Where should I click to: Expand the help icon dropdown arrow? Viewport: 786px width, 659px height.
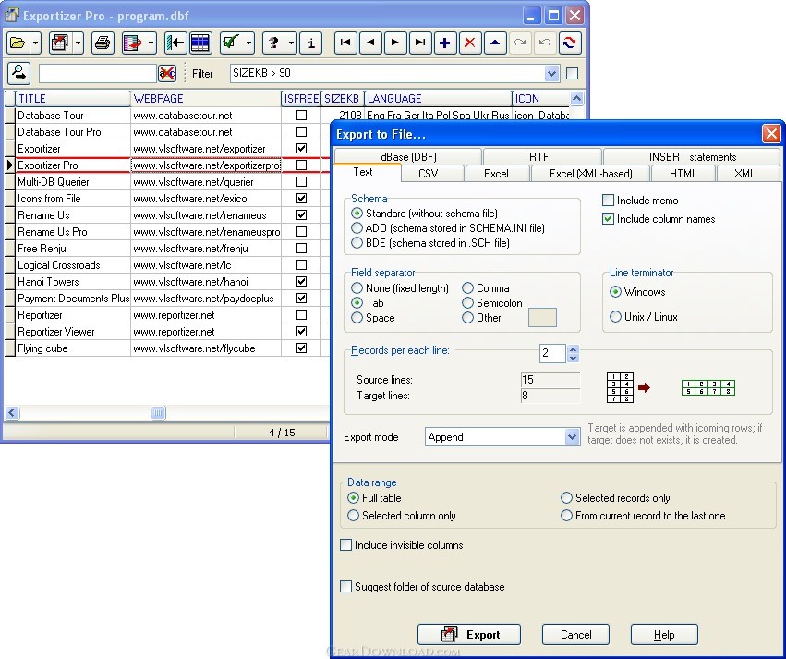291,43
